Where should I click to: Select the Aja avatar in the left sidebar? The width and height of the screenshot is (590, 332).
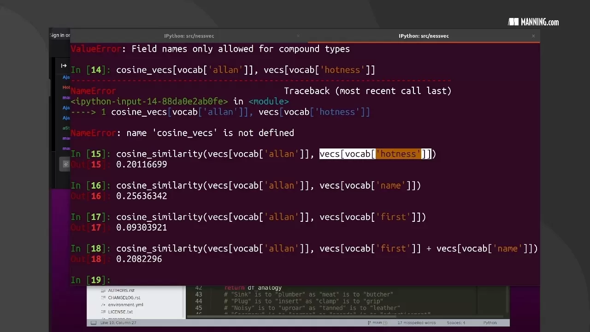point(66,77)
